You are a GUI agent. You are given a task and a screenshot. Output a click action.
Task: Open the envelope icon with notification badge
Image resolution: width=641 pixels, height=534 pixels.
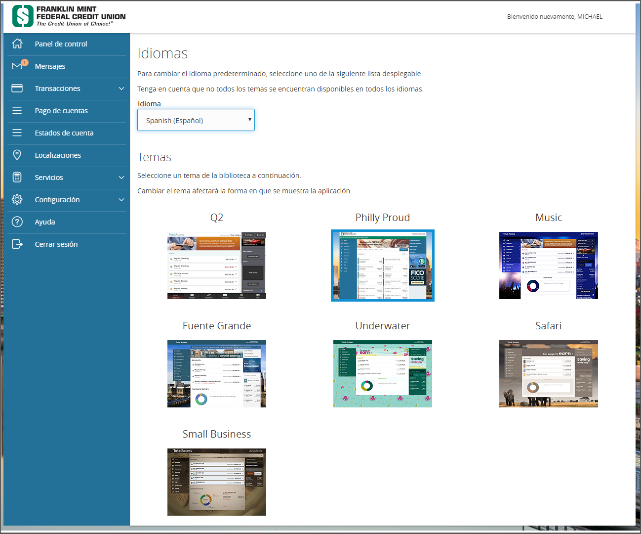coord(18,66)
